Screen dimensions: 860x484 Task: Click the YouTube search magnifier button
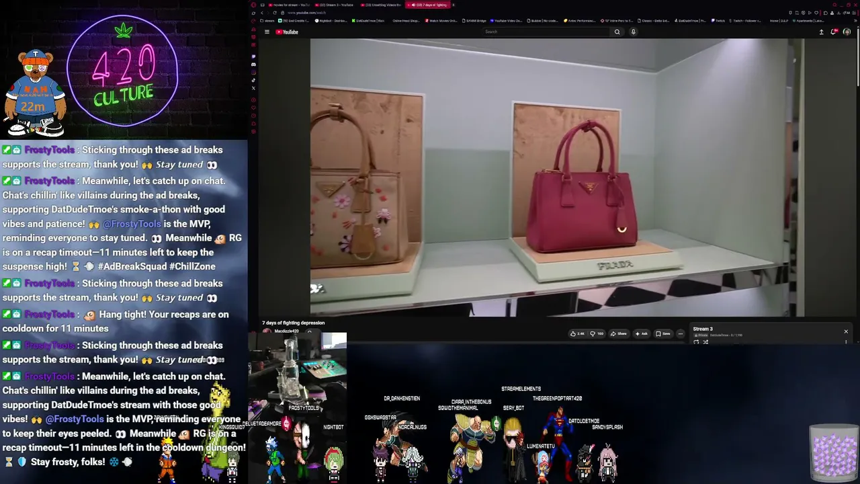pos(617,32)
